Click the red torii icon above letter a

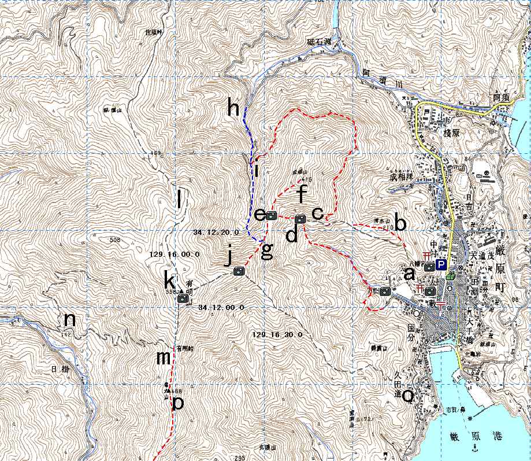pos(426,255)
